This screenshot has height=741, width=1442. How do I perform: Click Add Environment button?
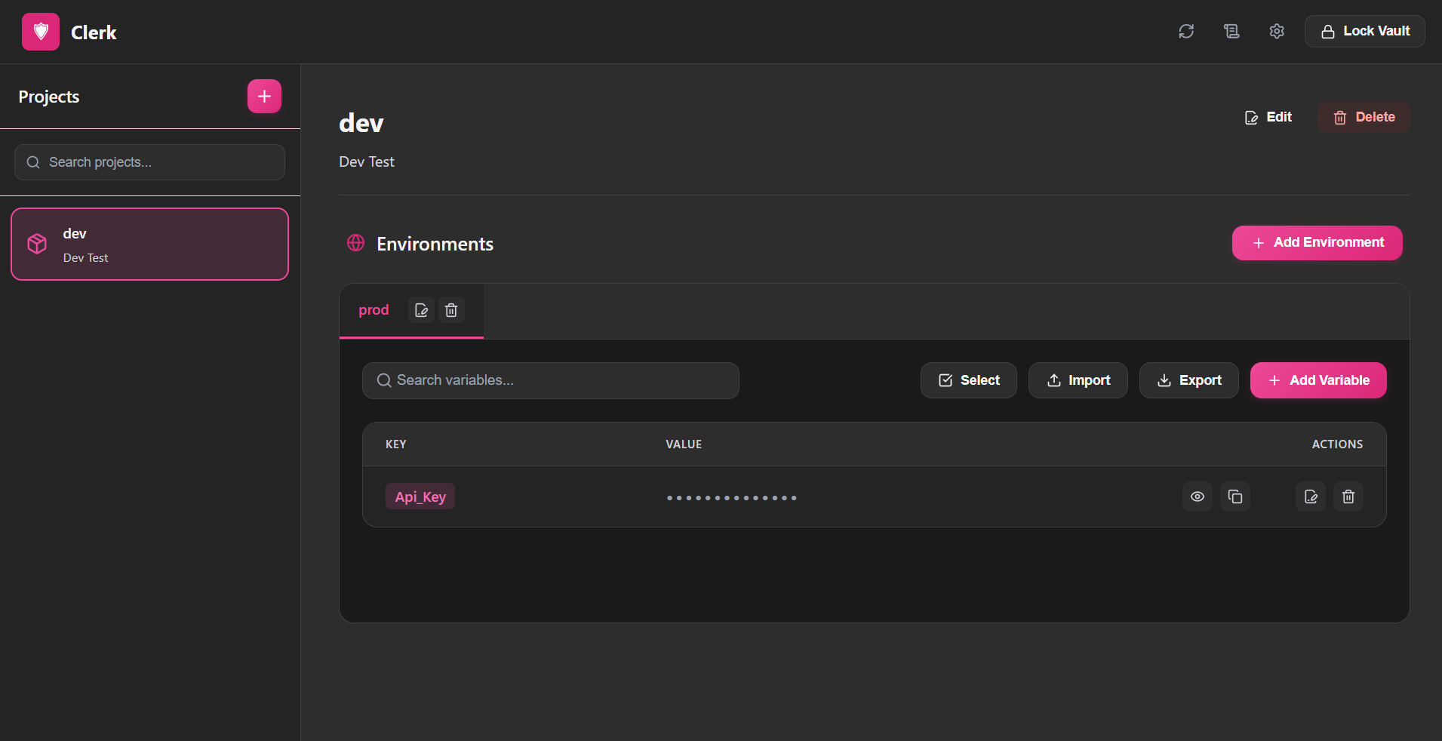tap(1317, 243)
